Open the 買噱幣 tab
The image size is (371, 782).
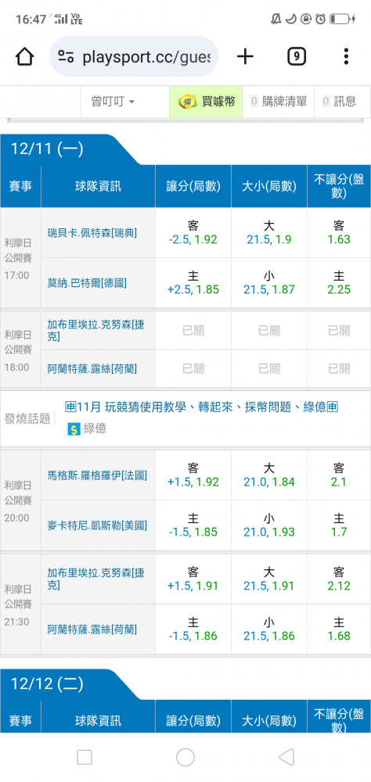coord(206,102)
